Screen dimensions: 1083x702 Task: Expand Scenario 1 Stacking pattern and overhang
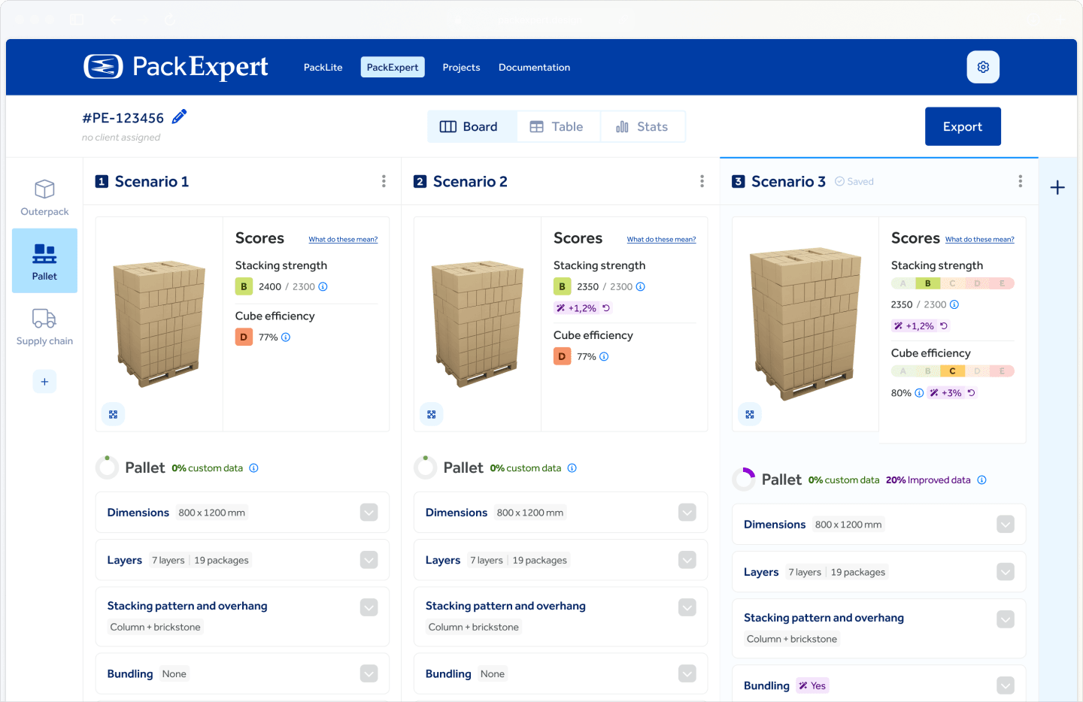click(369, 607)
